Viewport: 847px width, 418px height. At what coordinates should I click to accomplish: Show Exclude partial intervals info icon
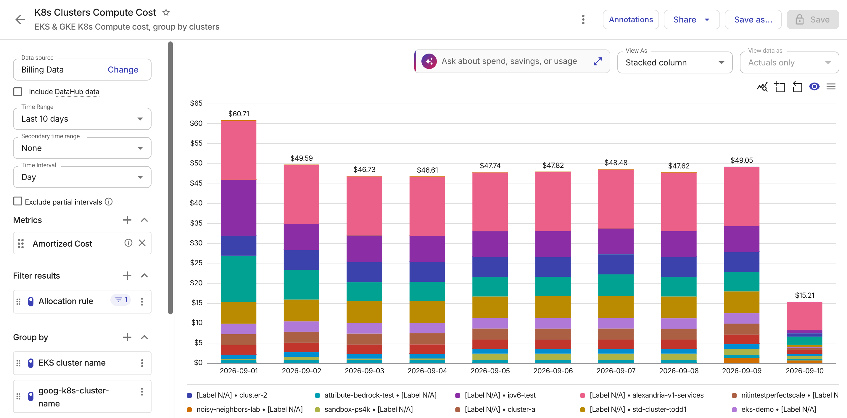pyautogui.click(x=109, y=202)
